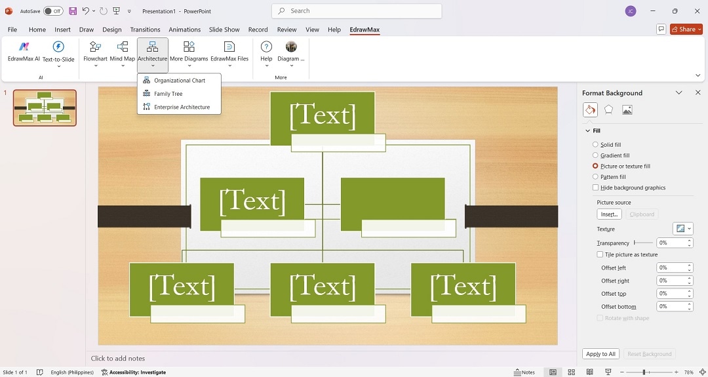Click 'Click to add notes' area
This screenshot has height=377, width=708.
click(x=118, y=359)
